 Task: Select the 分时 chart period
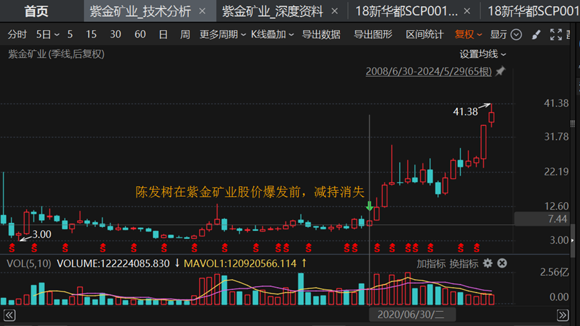point(17,34)
